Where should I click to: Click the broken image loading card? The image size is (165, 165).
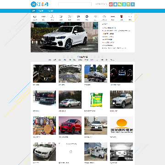tap(70, 152)
